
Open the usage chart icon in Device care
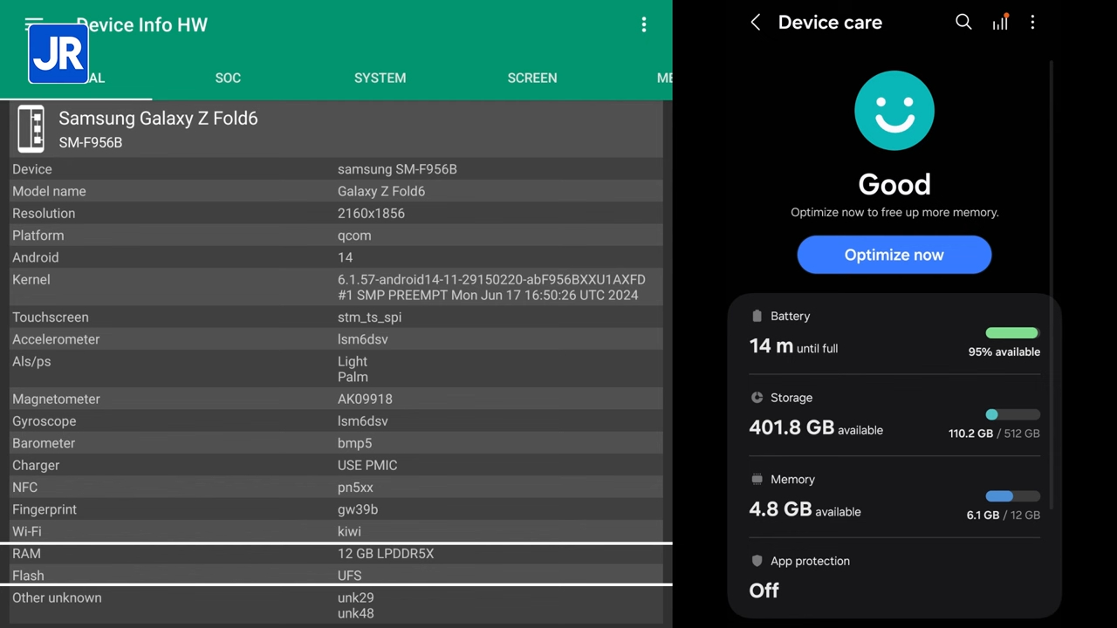tap(1000, 23)
